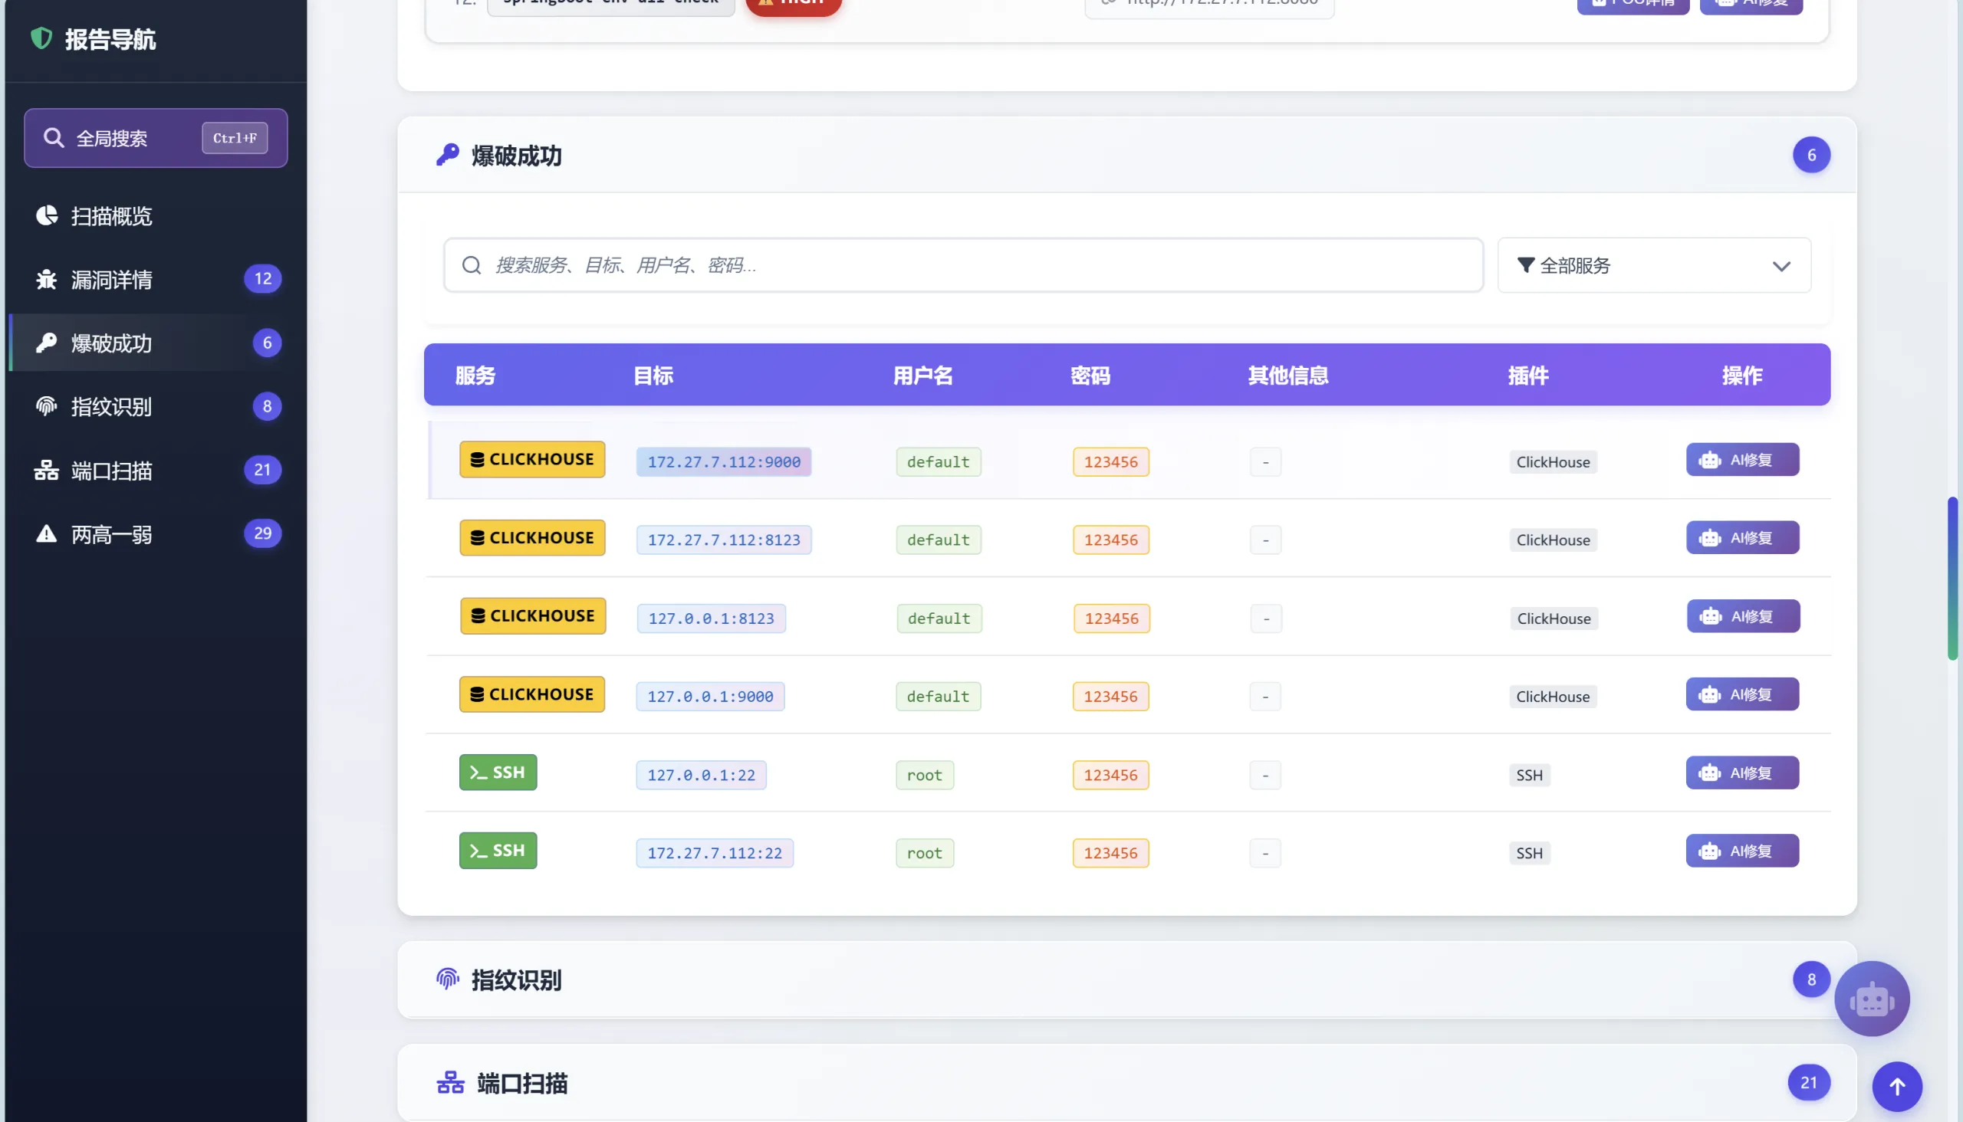
Task: Switch to the 爆破成功 section heading
Action: tap(517, 156)
